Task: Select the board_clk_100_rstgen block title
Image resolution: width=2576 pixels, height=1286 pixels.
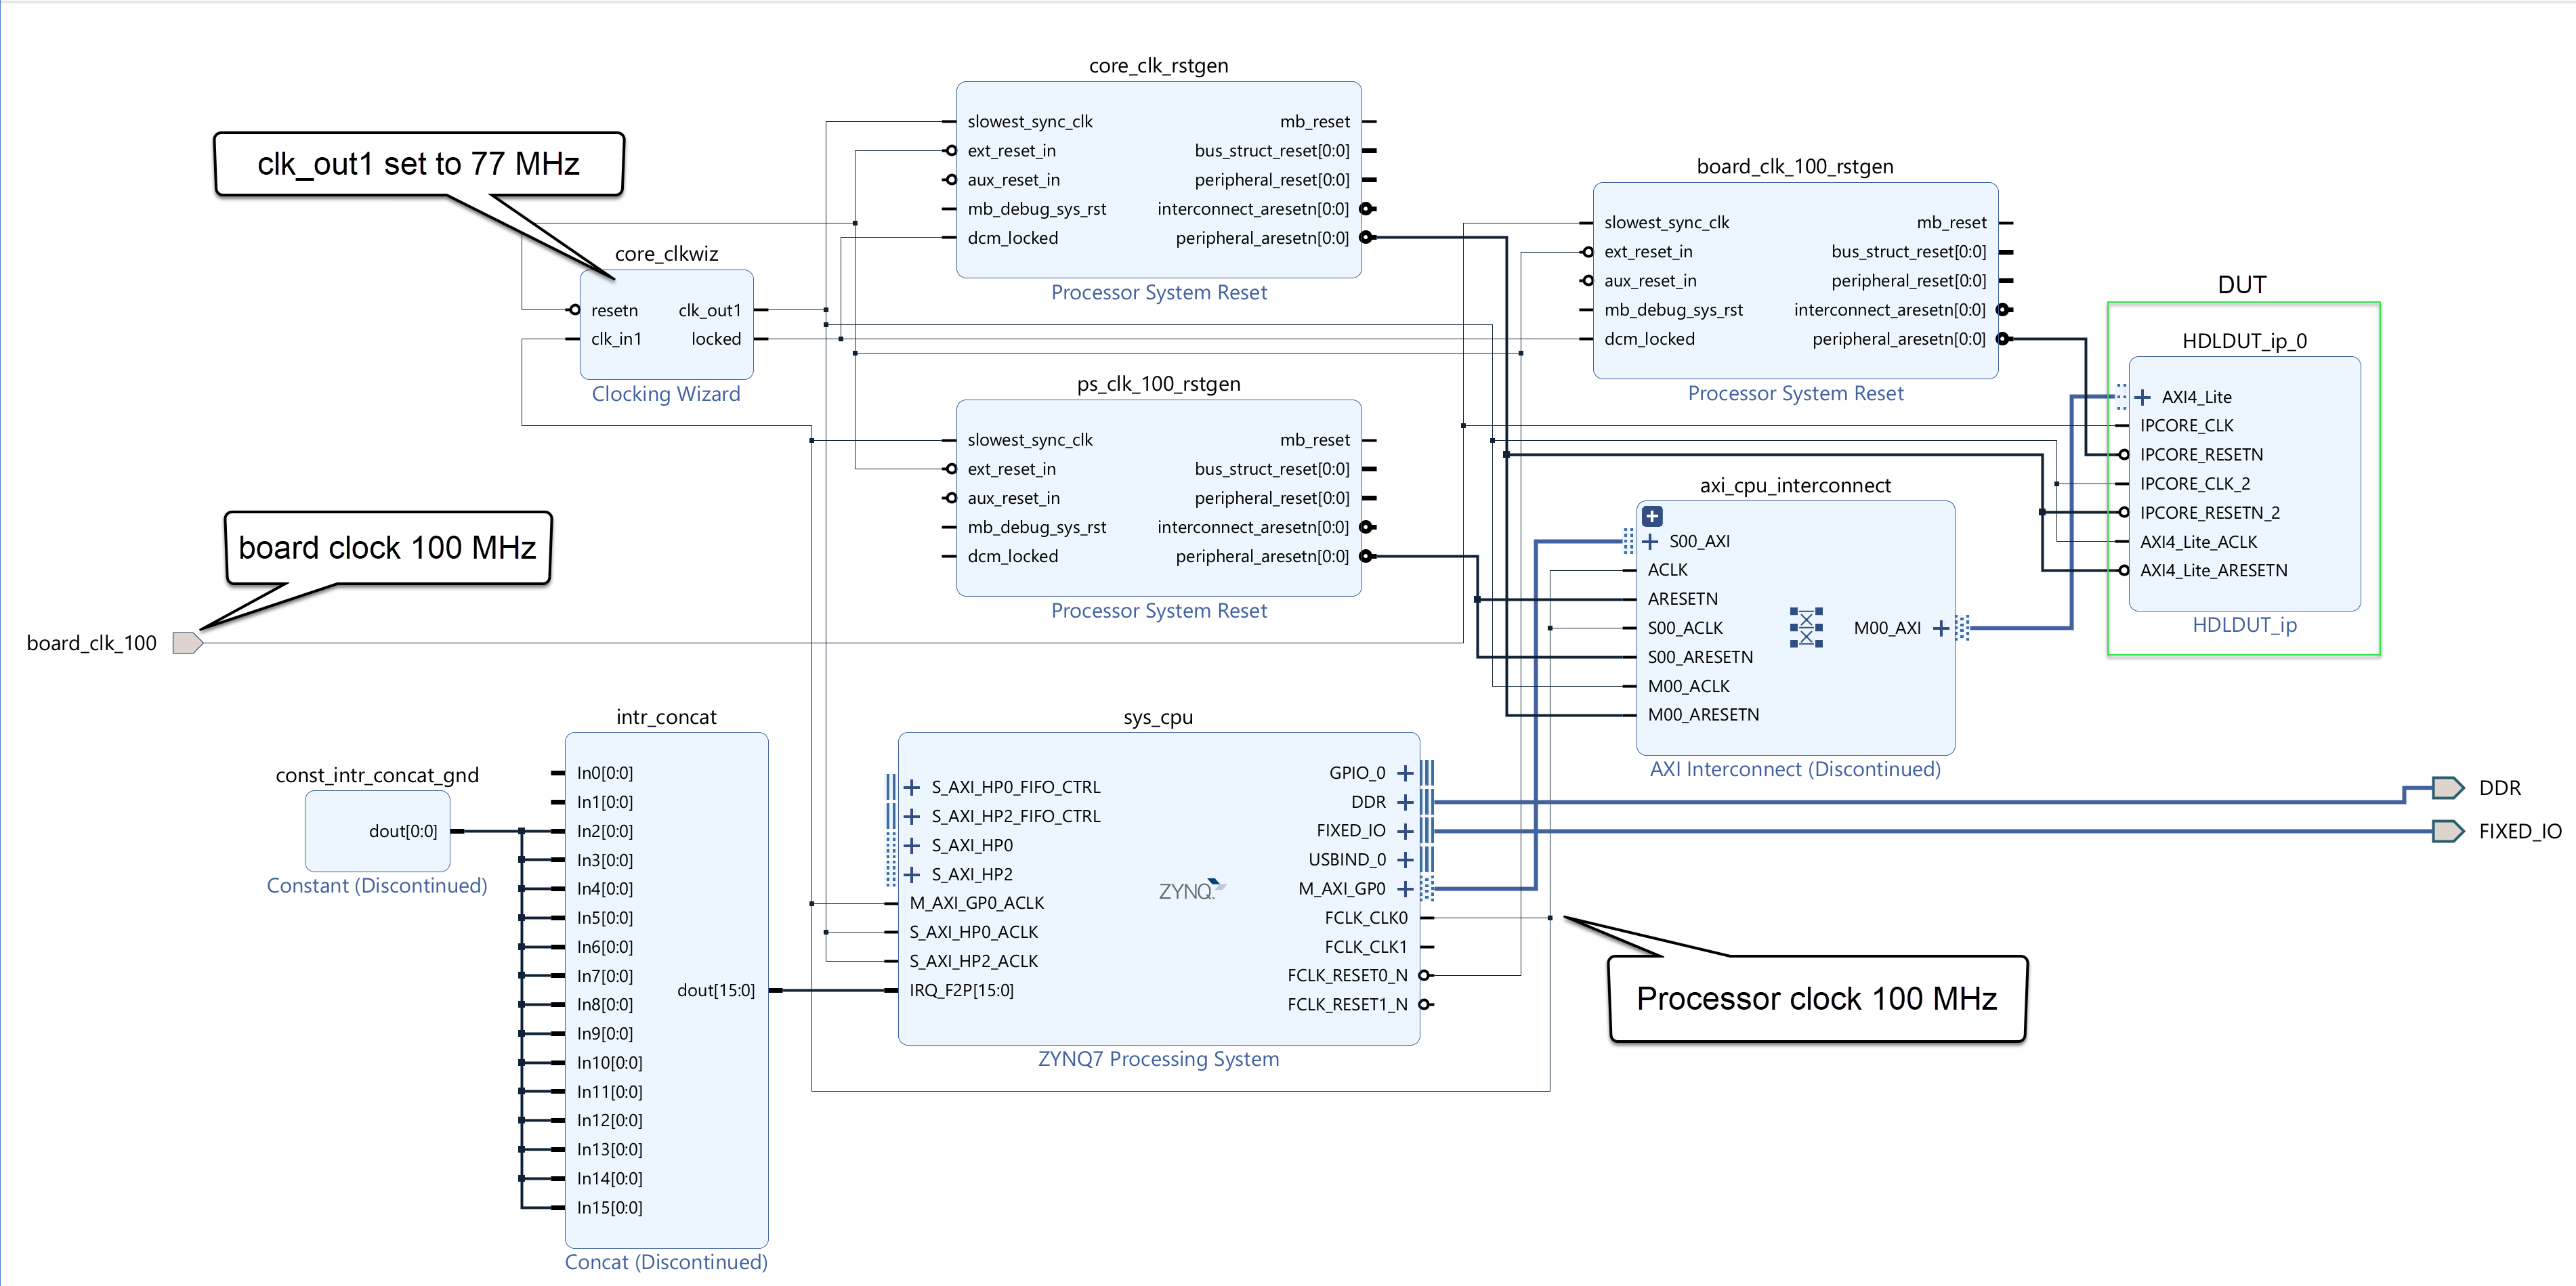Action: point(1795,167)
